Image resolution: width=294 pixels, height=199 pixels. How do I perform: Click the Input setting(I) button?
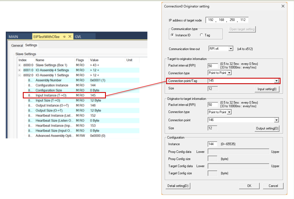pos(267,89)
